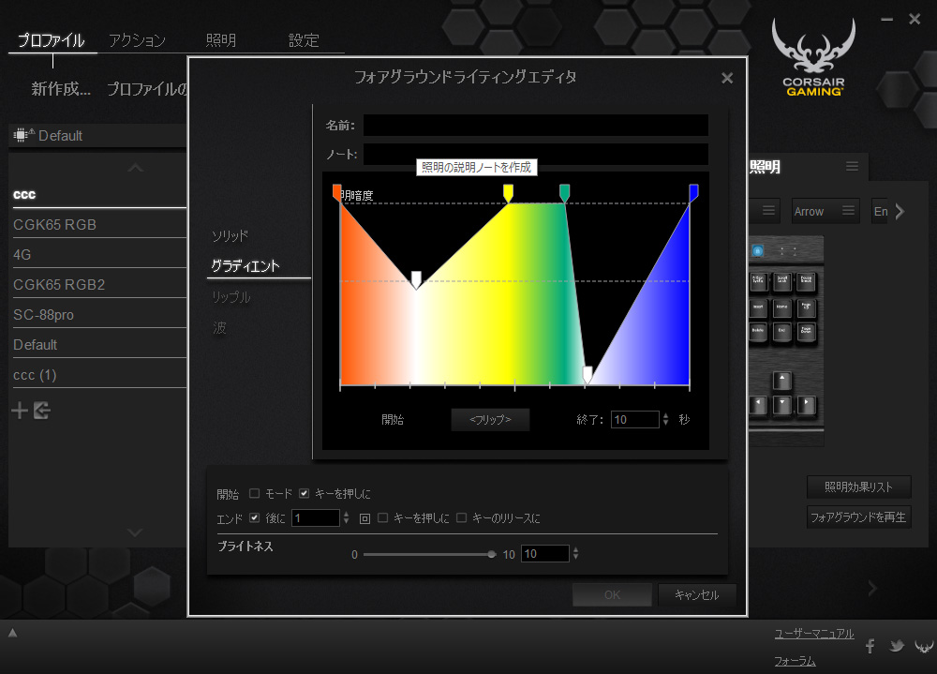Click the blue lock key on keyboard preview
The image size is (937, 674).
coord(757,251)
